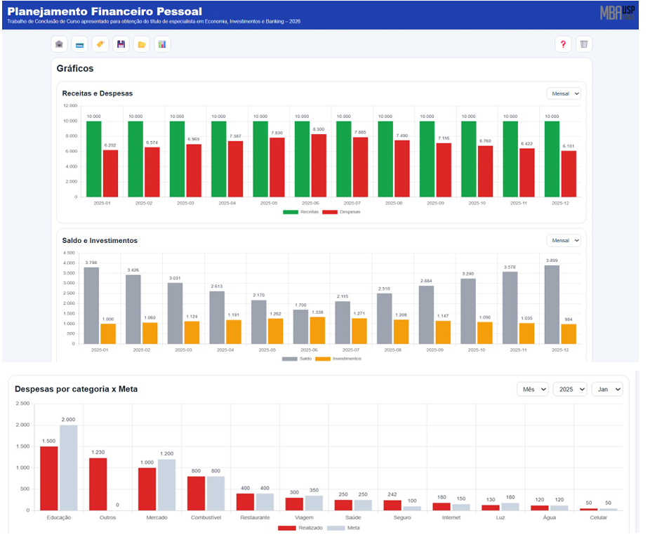Click the Educação Realizado red bar
This screenshot has width=650, height=535.
point(49,479)
